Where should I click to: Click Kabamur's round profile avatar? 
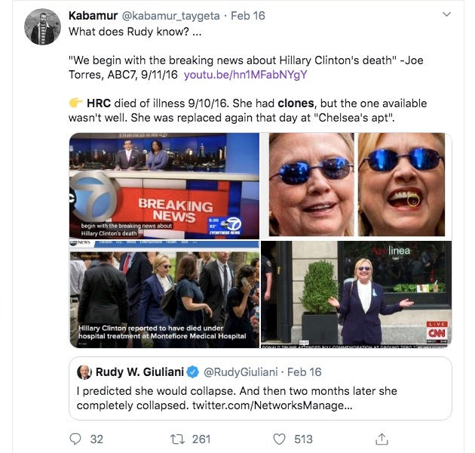(42, 27)
